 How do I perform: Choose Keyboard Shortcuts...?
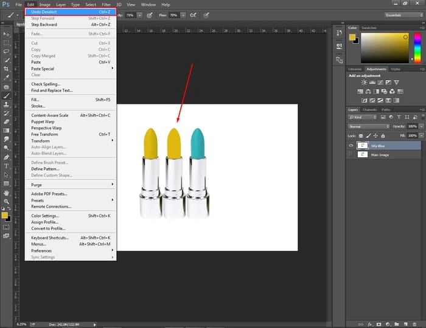point(71,237)
